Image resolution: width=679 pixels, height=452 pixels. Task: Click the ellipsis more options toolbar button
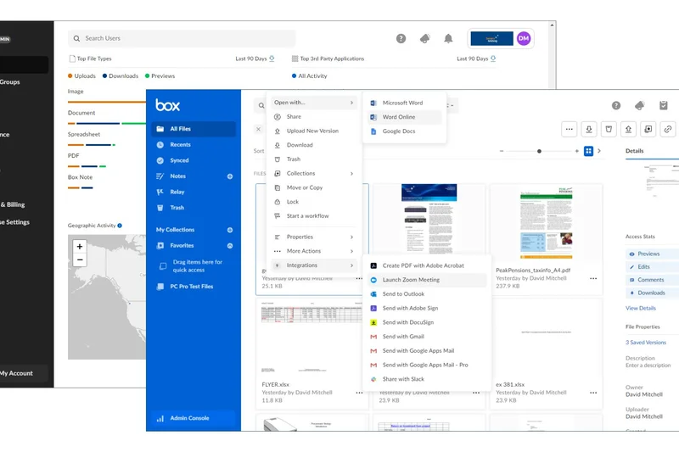(x=569, y=129)
